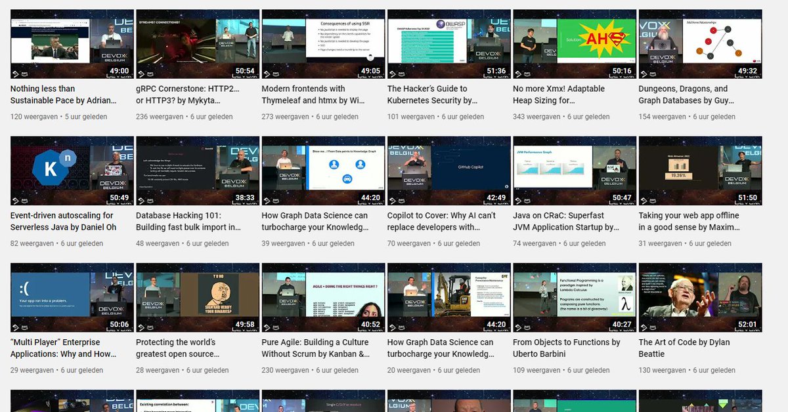Open the Copilot to Cover: Why AI can't title
Viewport: 788px width, 412px height.
442,221
